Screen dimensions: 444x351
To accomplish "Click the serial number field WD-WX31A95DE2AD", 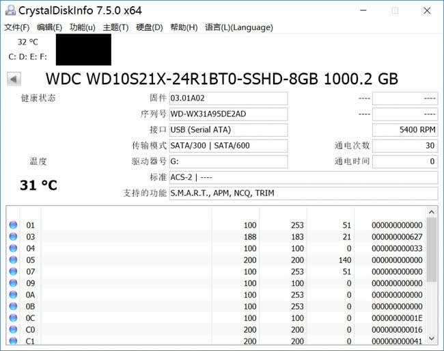I will click(229, 114).
